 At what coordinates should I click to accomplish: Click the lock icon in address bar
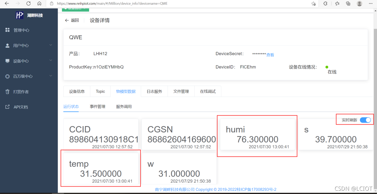(x=52, y=4)
